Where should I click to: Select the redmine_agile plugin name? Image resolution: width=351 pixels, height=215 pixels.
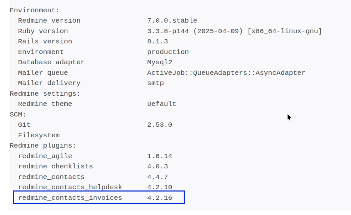tap(45, 156)
